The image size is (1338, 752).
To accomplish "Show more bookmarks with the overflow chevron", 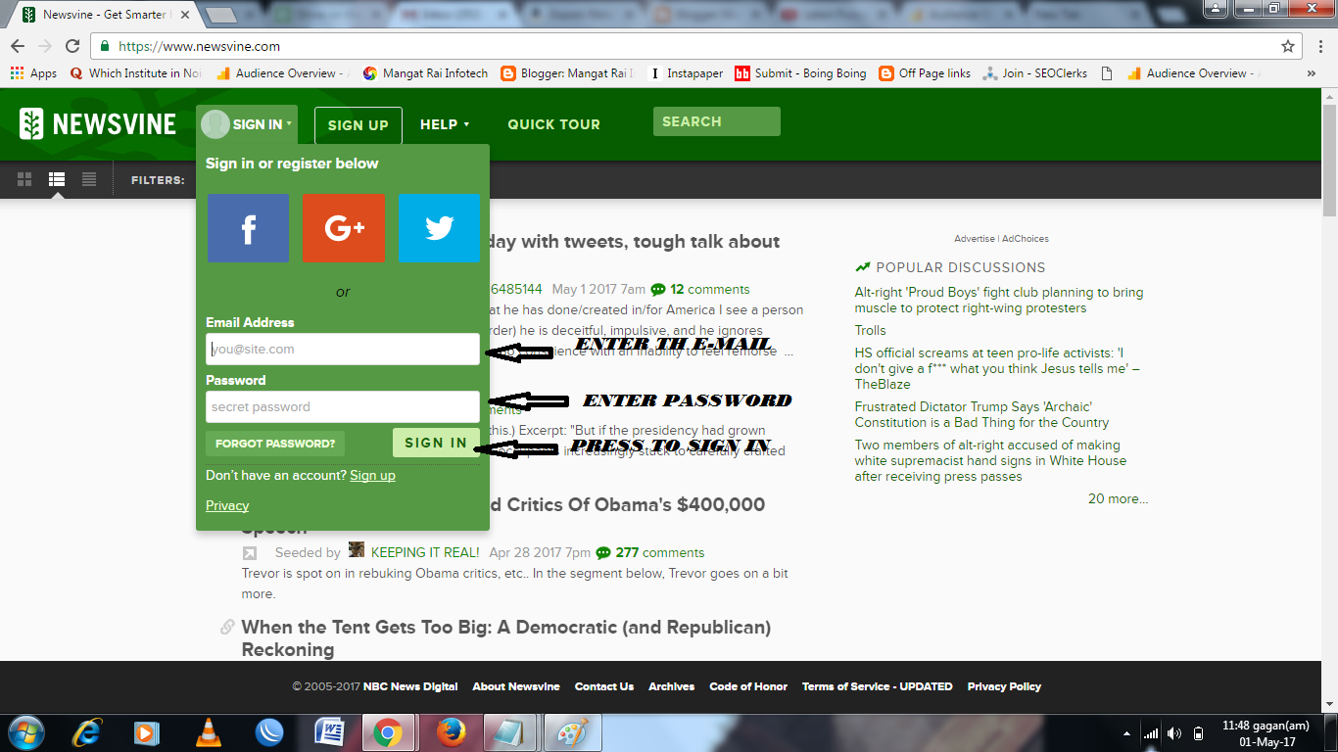I will [1312, 73].
